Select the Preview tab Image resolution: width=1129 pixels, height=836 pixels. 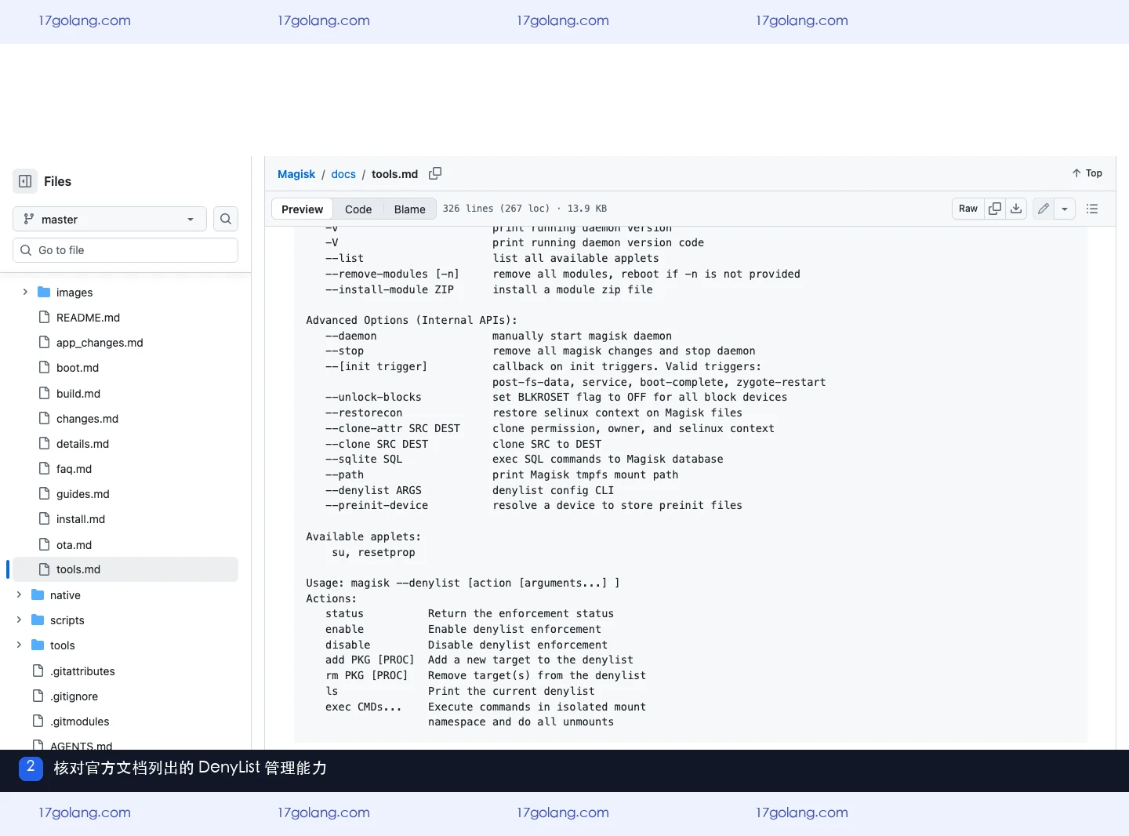[303, 209]
